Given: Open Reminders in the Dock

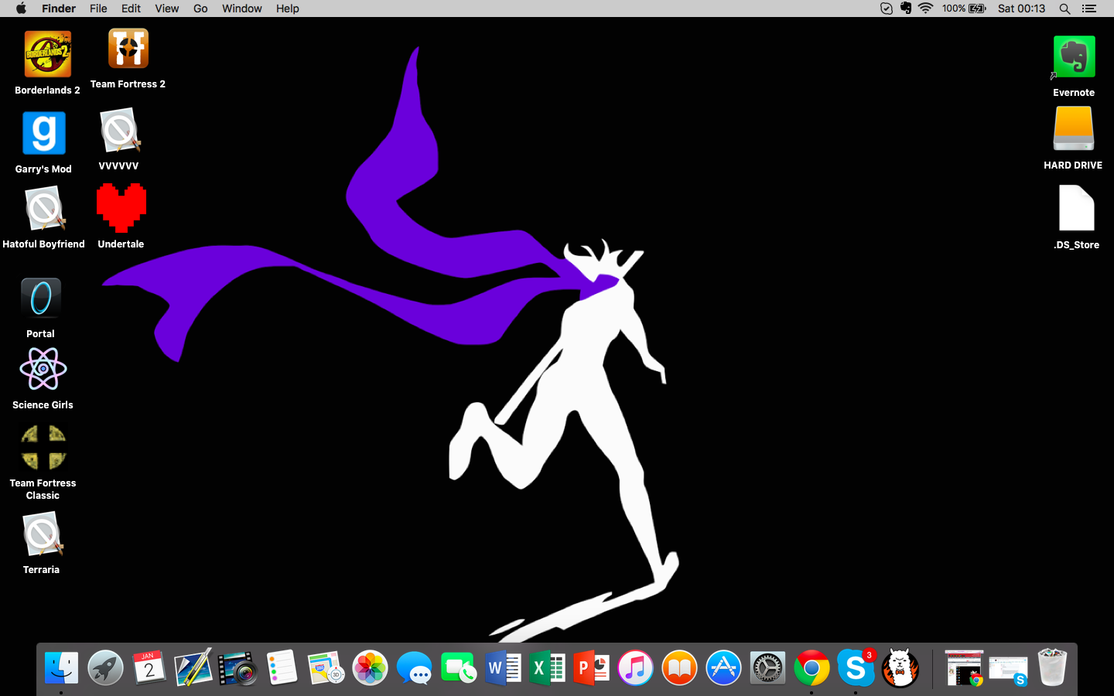Looking at the screenshot, I should coord(282,667).
